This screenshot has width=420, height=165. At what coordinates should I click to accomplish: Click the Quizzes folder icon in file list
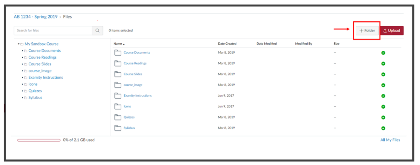click(117, 117)
